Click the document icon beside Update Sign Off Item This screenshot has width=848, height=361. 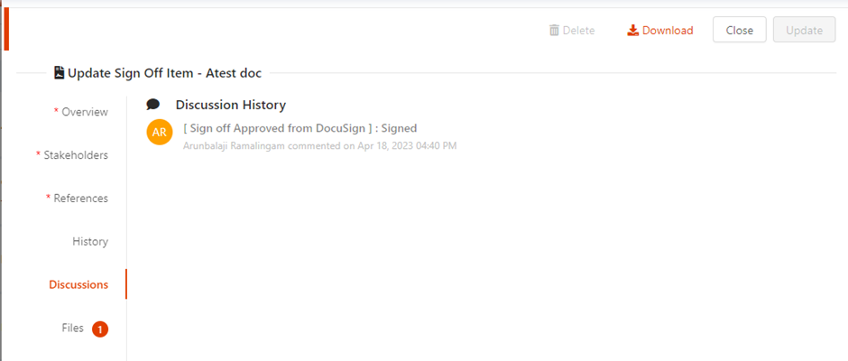(60, 72)
